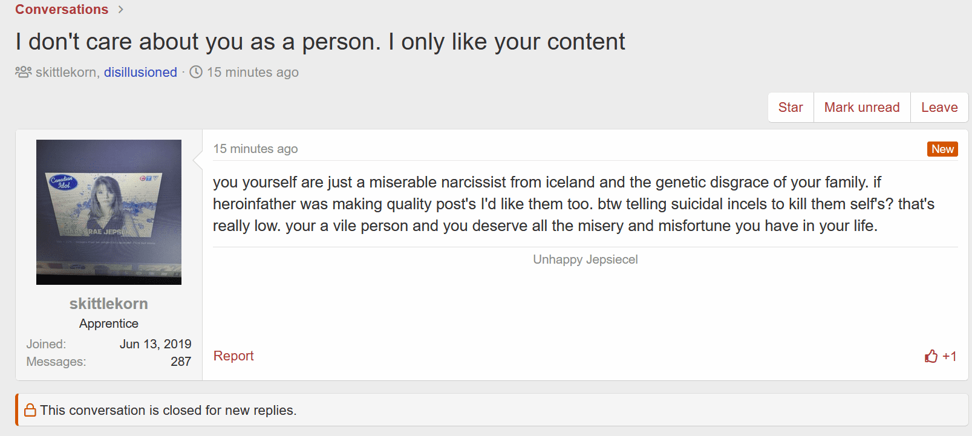Click skittlekorn in the participants list
Viewport: 972px width, 436px height.
click(66, 72)
